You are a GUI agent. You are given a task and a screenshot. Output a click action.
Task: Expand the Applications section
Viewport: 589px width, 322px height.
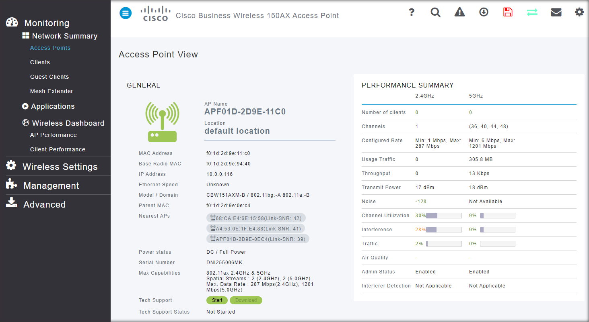point(53,106)
